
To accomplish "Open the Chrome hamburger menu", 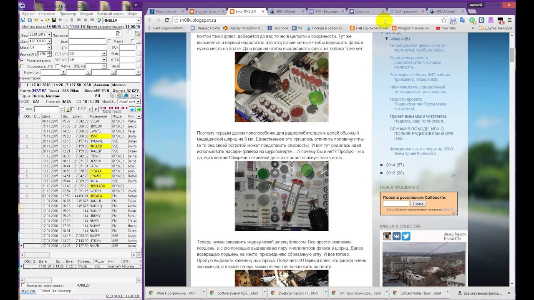I will (509, 20).
